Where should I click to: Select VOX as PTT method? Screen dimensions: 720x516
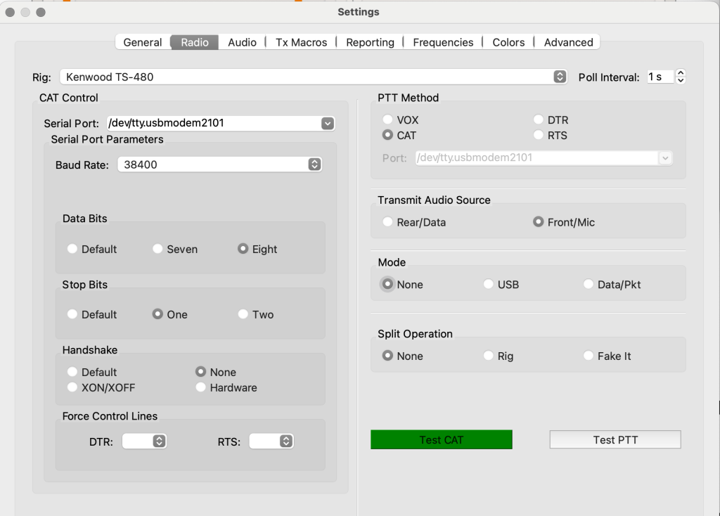[387, 120]
